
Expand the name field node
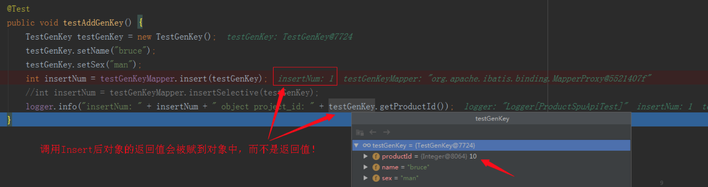(366, 167)
